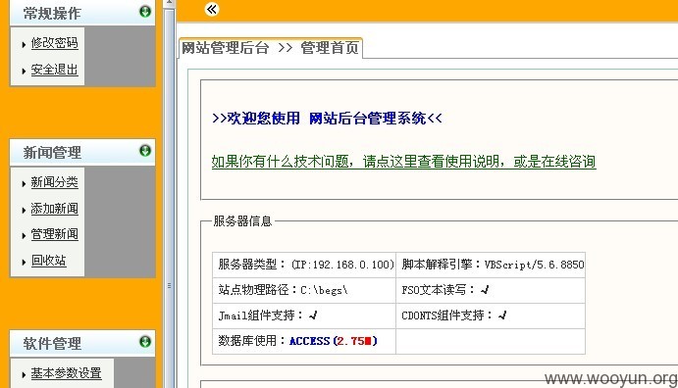Collapse the 软件管理 panel green arrow icon
This screenshot has width=678, height=388.
[145, 342]
